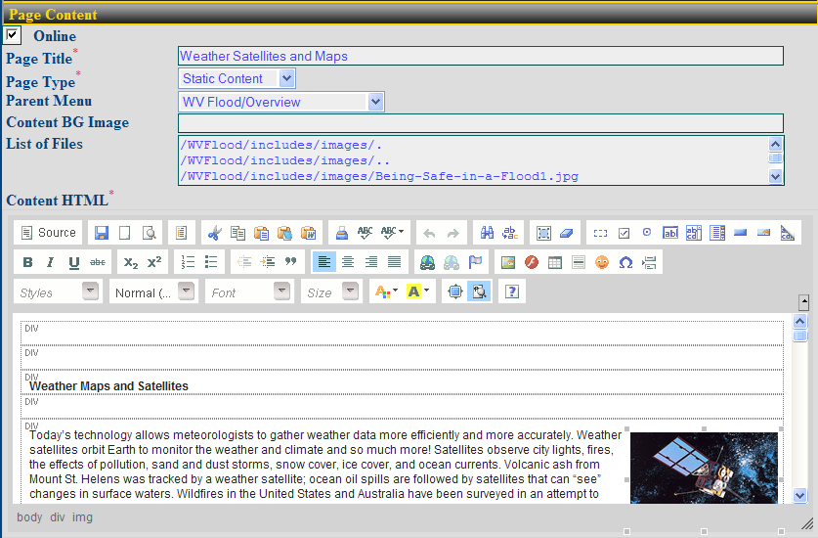This screenshot has height=538, width=818.
Task: Insert a checkbox form element
Action: [624, 233]
